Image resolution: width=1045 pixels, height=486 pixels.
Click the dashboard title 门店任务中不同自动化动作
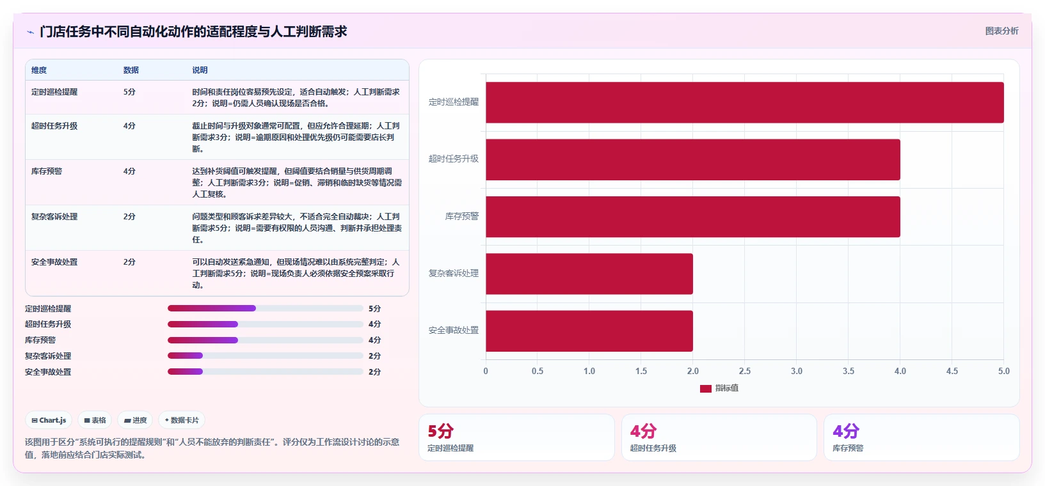click(193, 31)
